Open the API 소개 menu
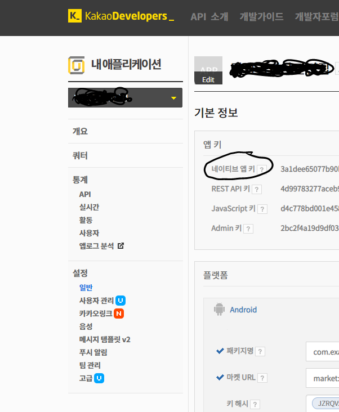The image size is (339, 412). 209,16
